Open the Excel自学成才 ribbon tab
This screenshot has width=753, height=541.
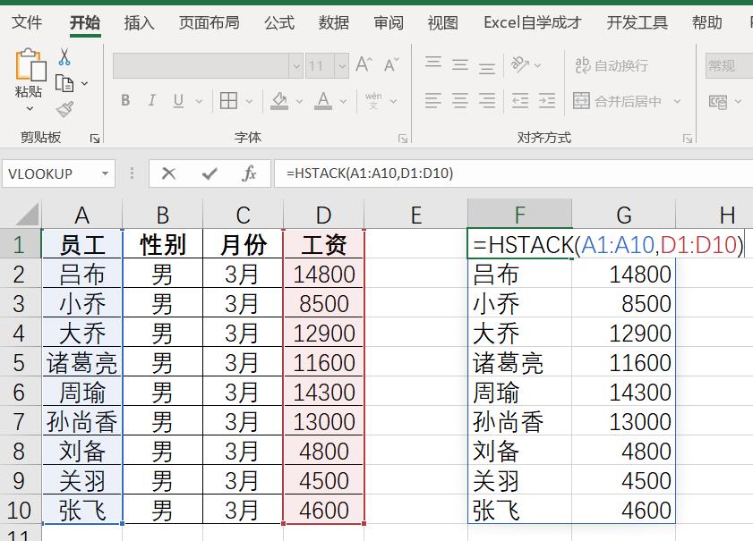pyautogui.click(x=532, y=22)
